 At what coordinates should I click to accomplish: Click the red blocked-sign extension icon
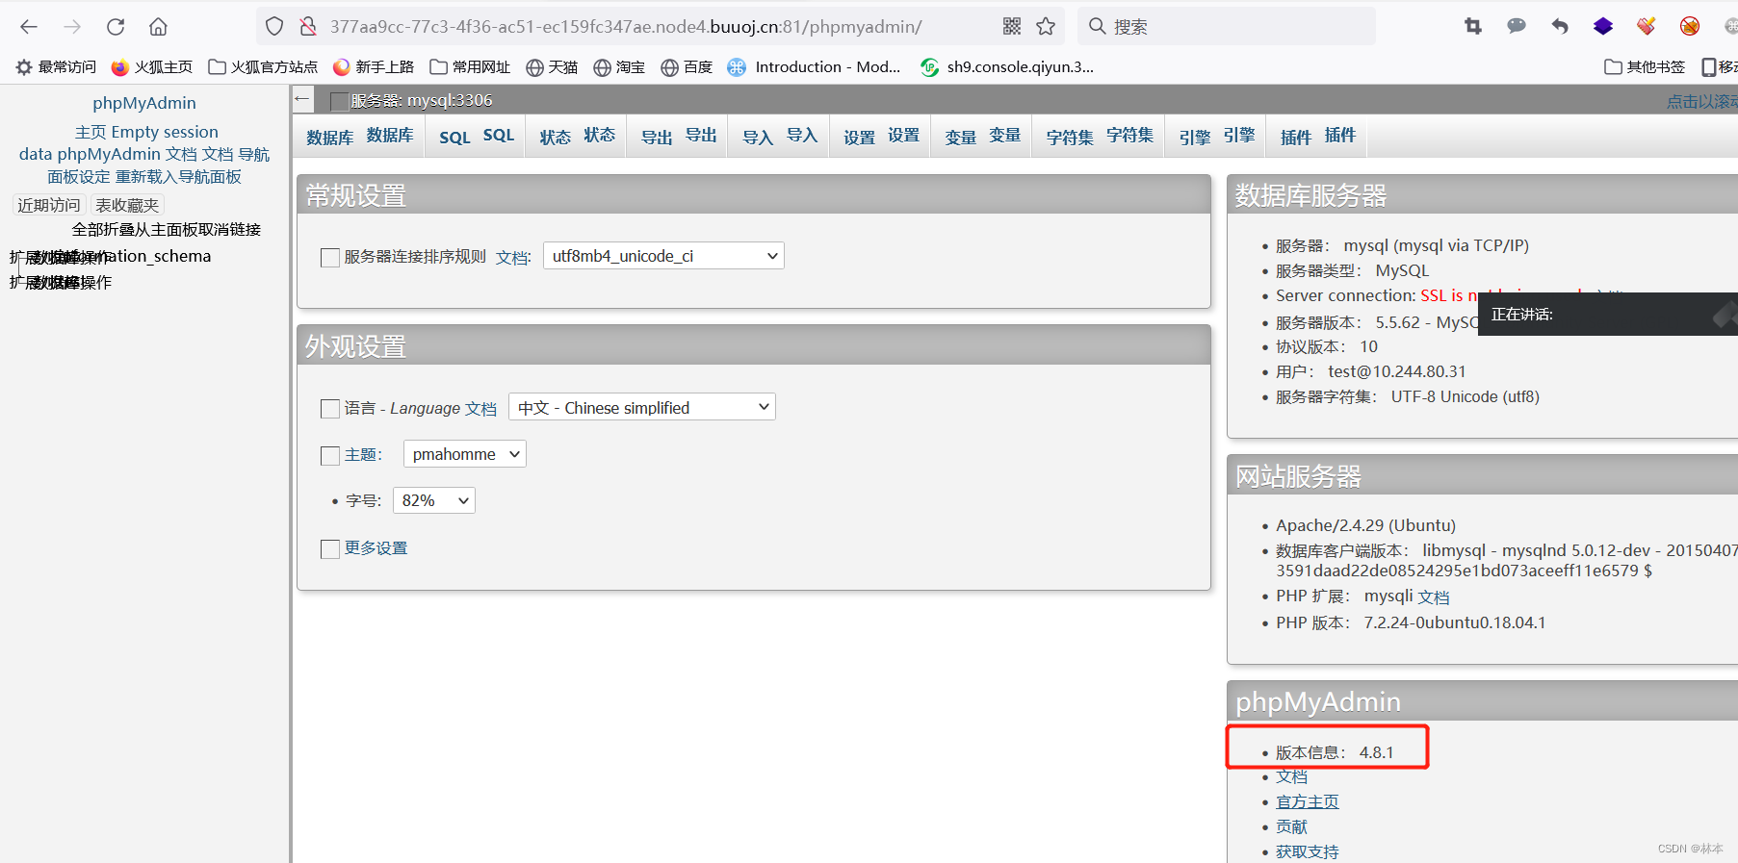1690,27
